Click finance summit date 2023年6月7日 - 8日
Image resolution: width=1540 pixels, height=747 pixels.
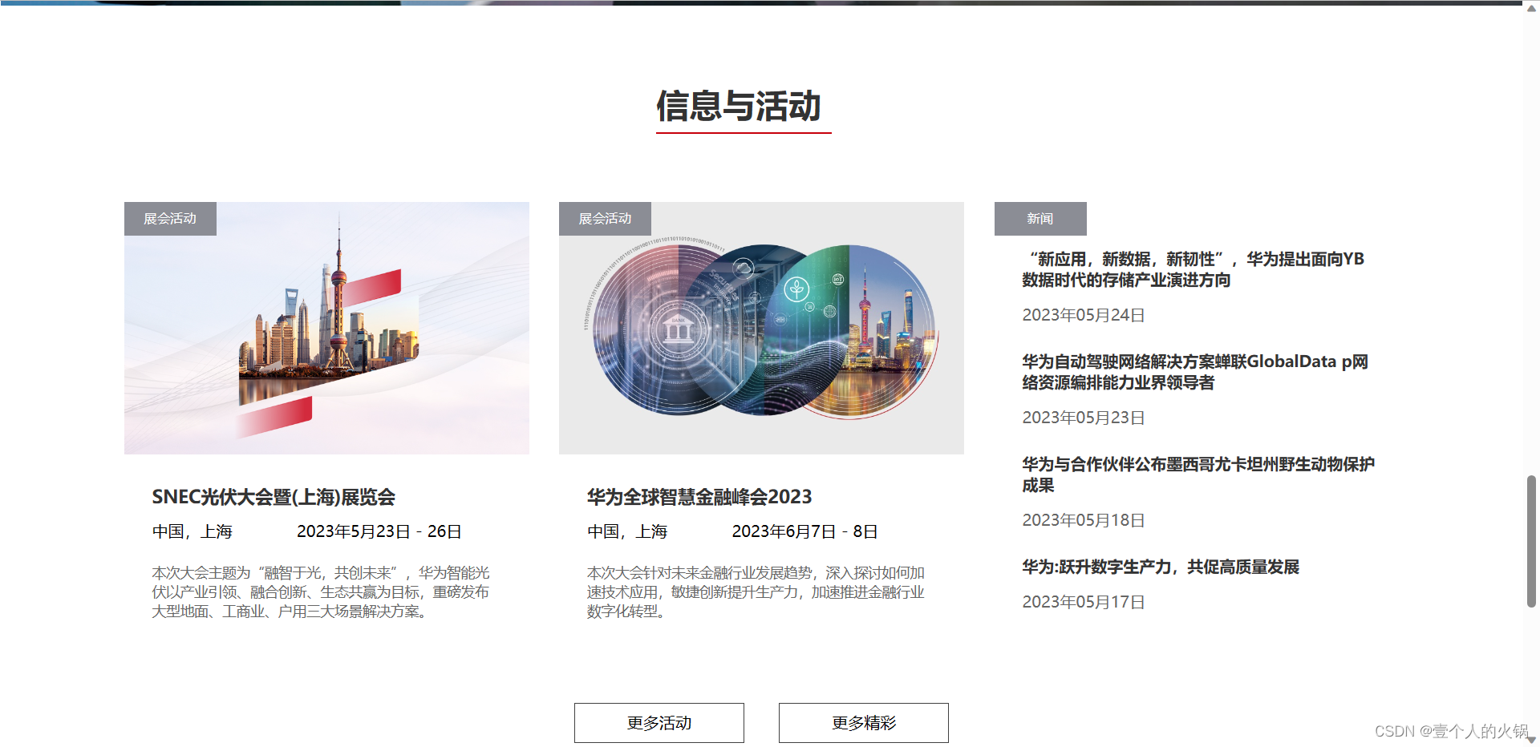804,531
